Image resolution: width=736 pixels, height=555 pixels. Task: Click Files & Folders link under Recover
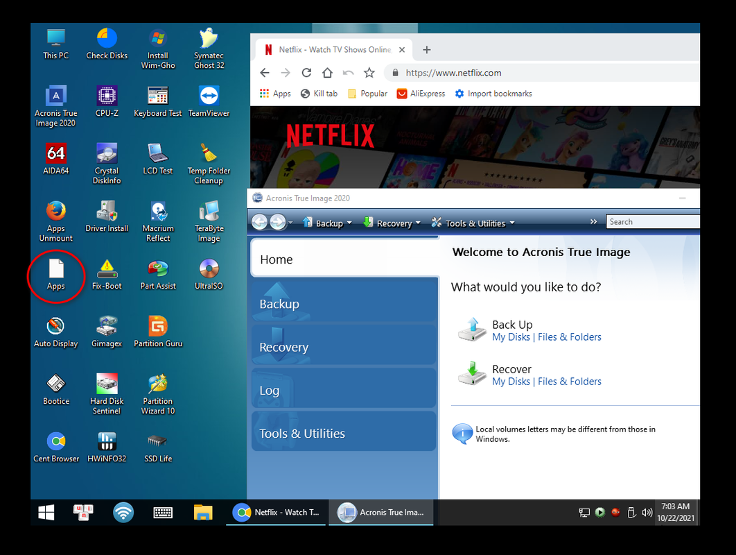[x=570, y=382]
